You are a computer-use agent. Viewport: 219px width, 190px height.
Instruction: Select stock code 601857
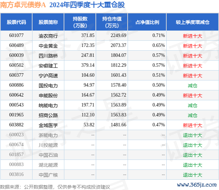16,154
